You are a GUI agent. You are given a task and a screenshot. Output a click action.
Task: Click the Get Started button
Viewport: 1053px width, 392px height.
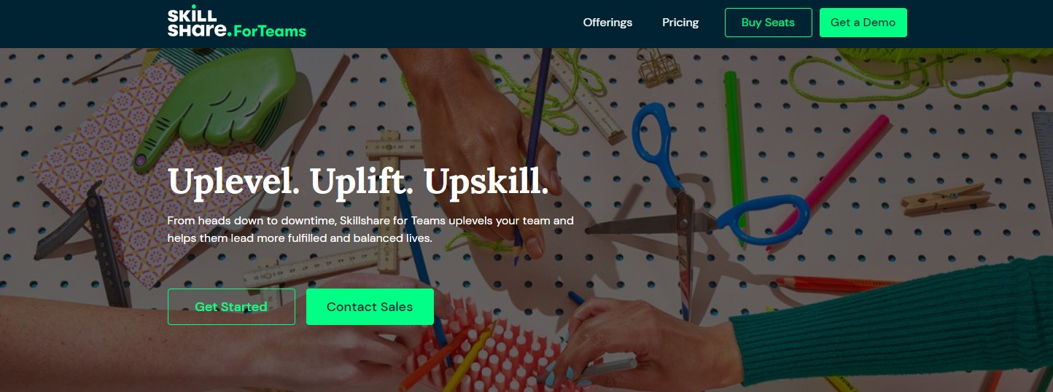click(231, 307)
